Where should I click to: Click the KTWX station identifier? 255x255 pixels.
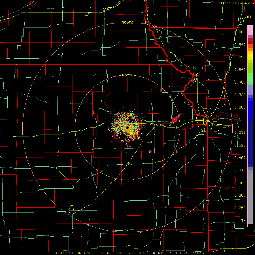tap(158, 253)
